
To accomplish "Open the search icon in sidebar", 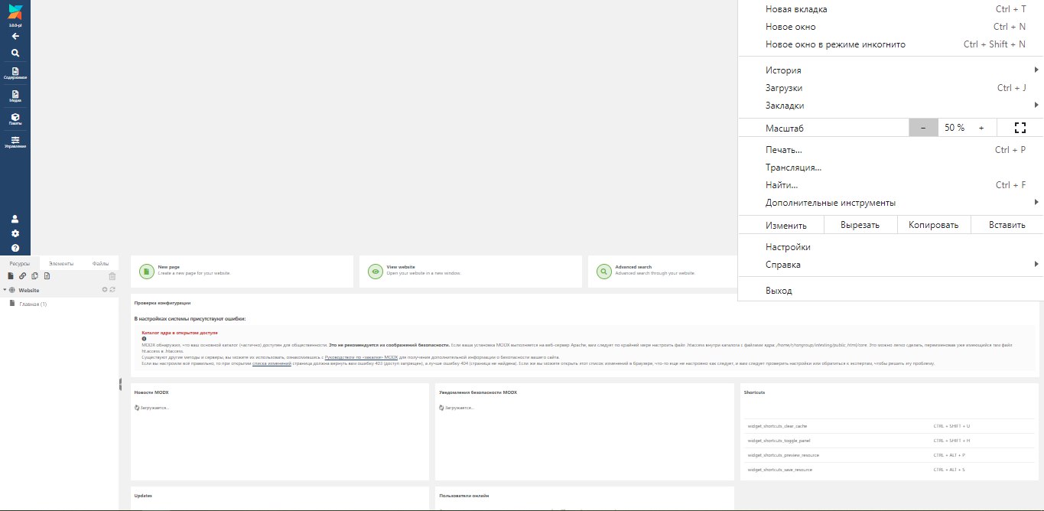I will tap(15, 53).
